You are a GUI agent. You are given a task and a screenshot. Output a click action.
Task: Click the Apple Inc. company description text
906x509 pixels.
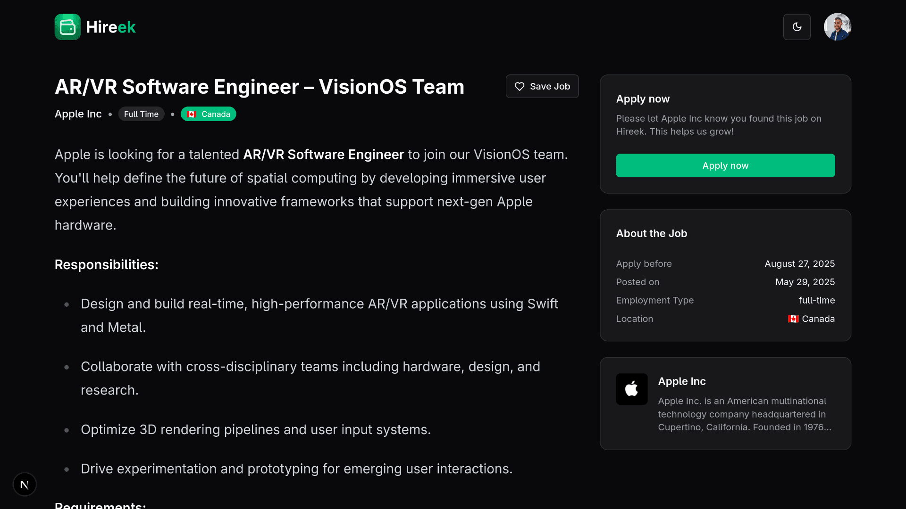point(745,414)
